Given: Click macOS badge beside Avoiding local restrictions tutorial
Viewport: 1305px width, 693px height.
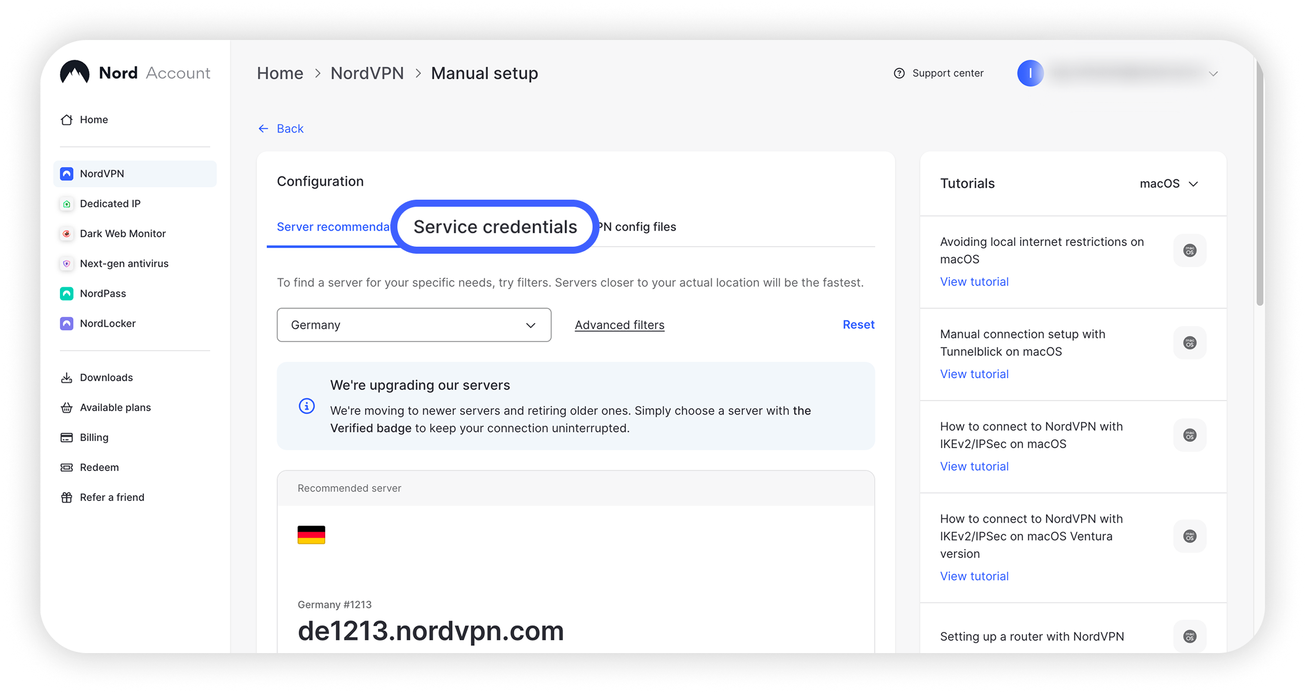Looking at the screenshot, I should point(1190,251).
